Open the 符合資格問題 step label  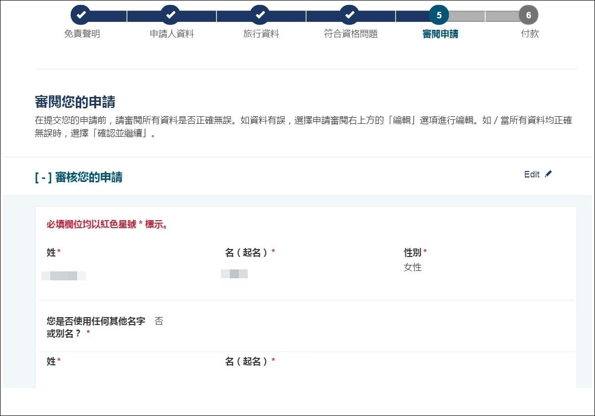click(x=351, y=34)
